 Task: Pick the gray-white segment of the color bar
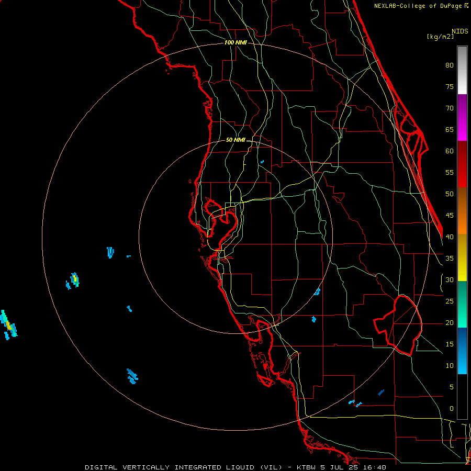tap(462, 71)
